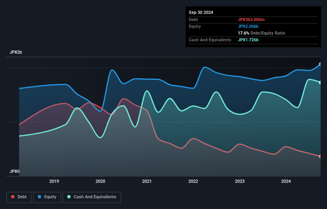Select the blue Equity endpoint marker
This screenshot has height=209, width=327.
[320, 64]
